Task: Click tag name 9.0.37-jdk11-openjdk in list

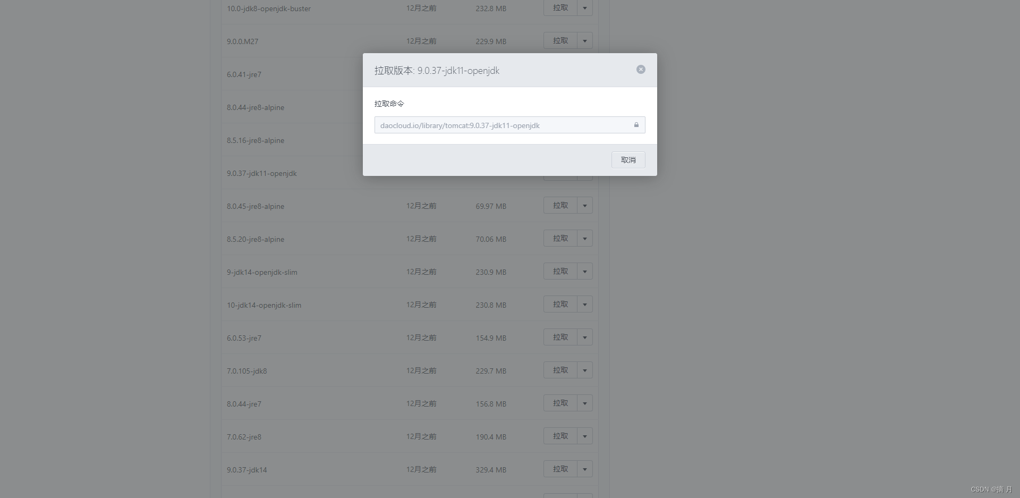Action: coord(262,173)
